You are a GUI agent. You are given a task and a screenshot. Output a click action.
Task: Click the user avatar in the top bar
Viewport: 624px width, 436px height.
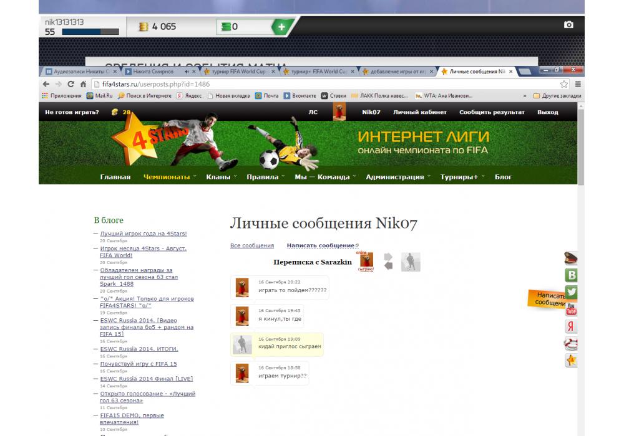tap(339, 111)
